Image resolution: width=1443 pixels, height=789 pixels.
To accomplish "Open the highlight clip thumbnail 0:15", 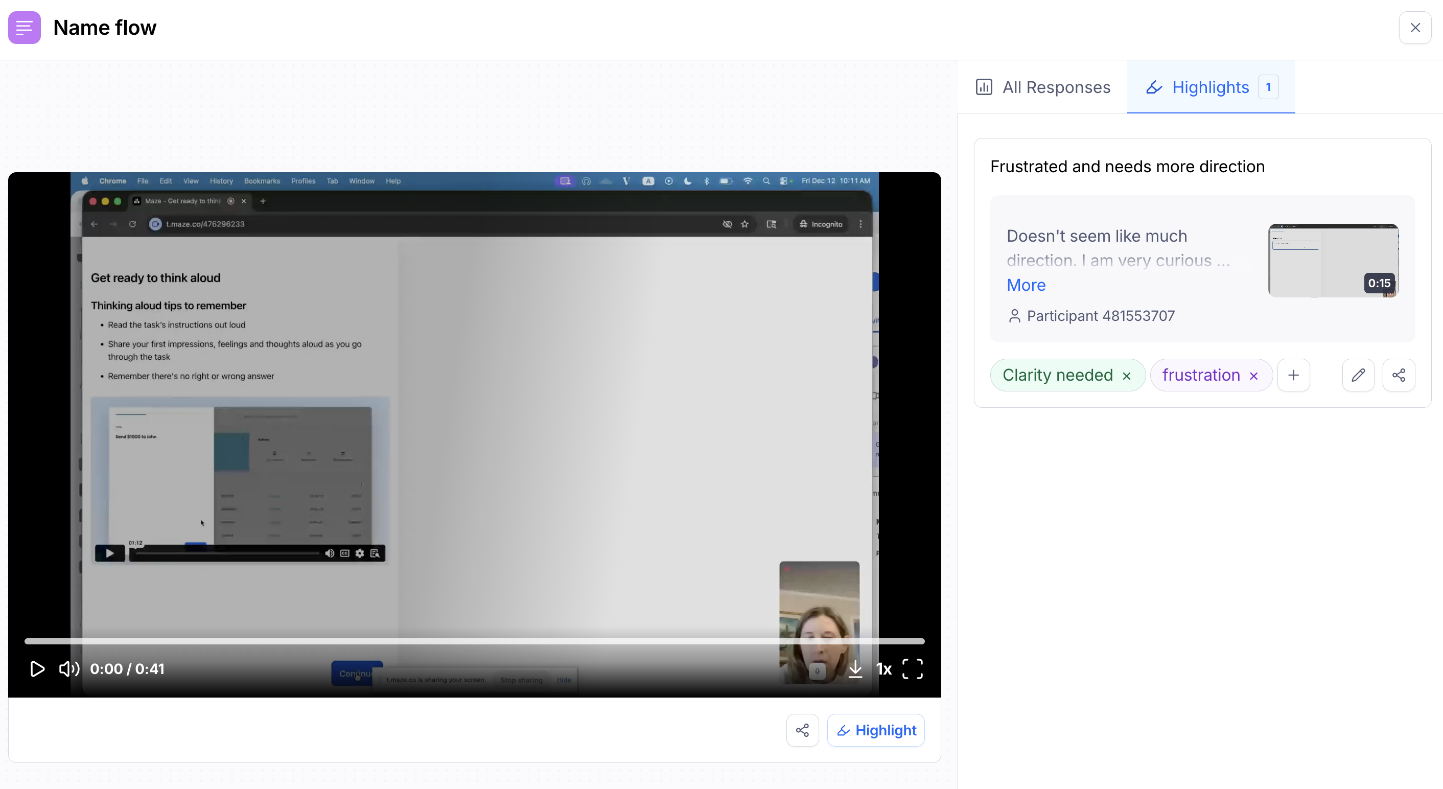I will coord(1333,261).
